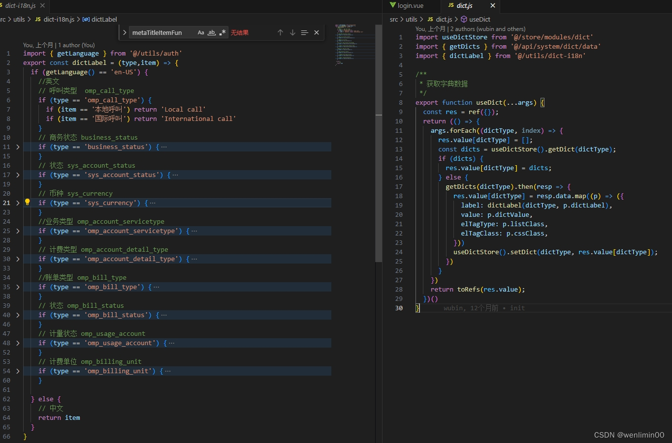The image size is (672, 443).
Task: Toggle Match Case in find widget
Action: [x=201, y=32]
